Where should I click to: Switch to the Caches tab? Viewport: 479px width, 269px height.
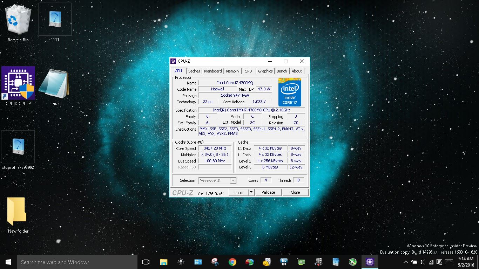[194, 71]
